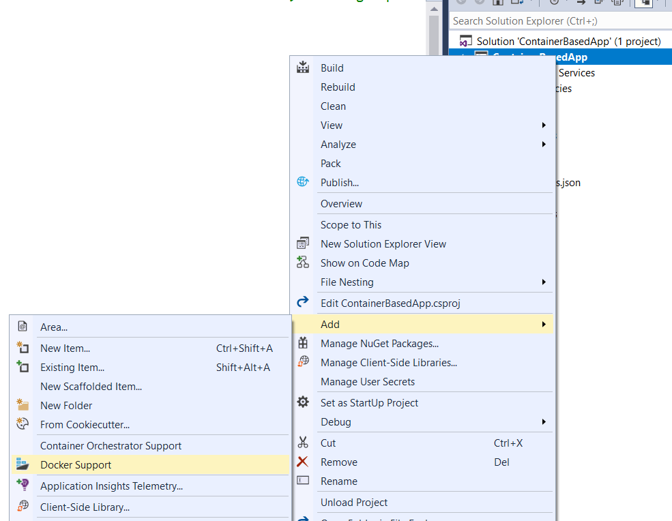Image resolution: width=672 pixels, height=521 pixels.
Task: Click the Build icon in context menu
Action: pyautogui.click(x=303, y=68)
